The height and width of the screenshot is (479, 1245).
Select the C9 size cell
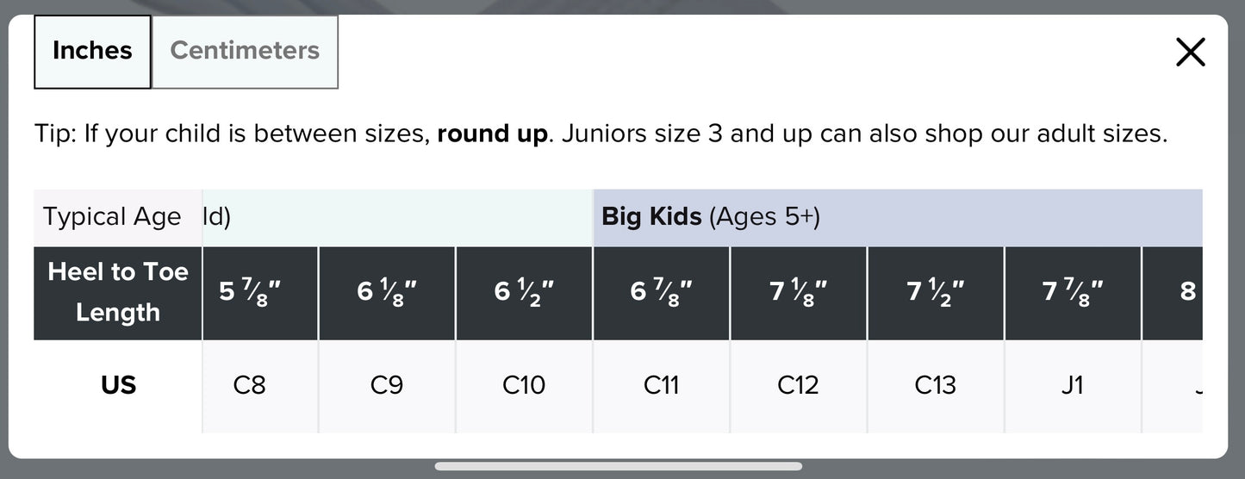click(387, 384)
